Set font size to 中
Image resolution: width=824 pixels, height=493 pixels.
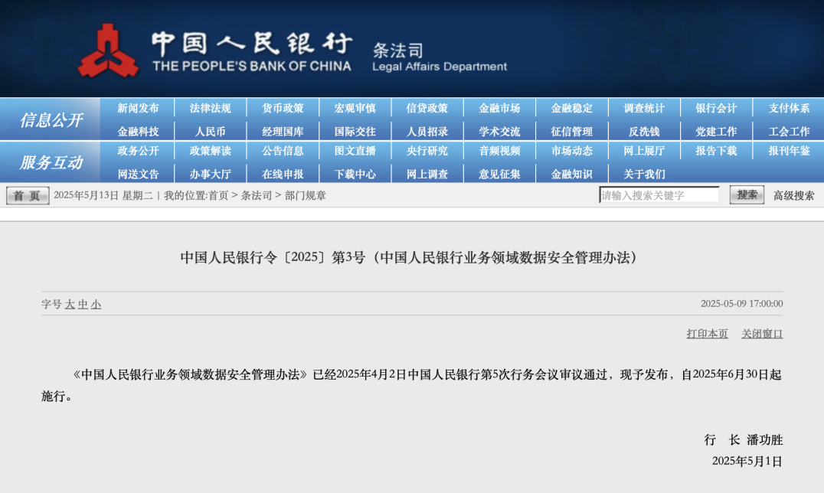pos(83,305)
